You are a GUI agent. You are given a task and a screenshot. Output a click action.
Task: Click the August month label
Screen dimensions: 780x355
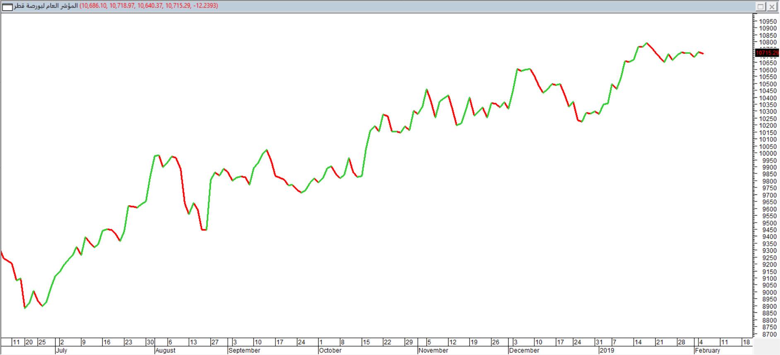click(x=165, y=350)
